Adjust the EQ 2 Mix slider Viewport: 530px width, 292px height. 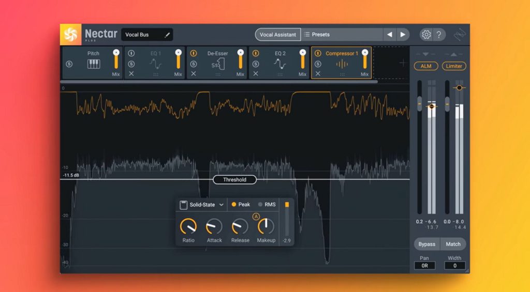coord(302,59)
